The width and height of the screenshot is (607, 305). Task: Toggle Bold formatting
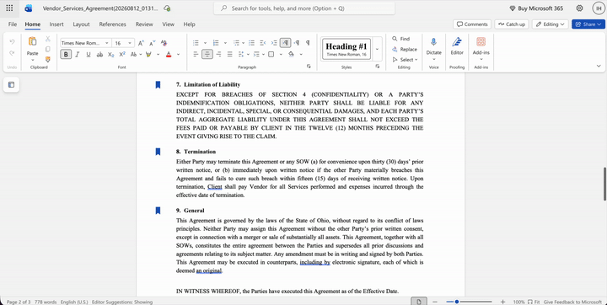[66, 55]
